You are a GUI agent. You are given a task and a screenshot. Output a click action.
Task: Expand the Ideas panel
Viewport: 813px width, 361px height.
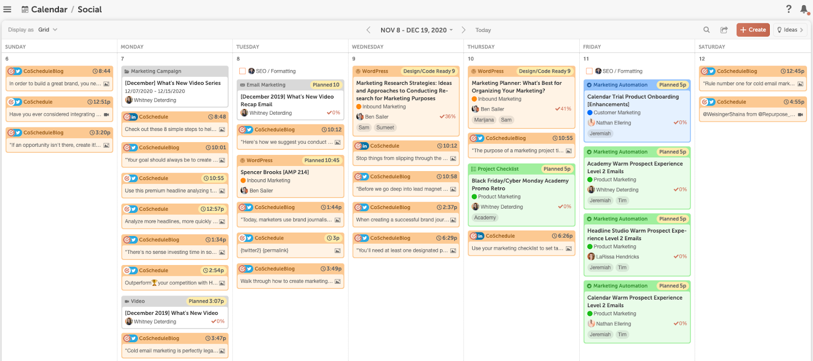(790, 30)
